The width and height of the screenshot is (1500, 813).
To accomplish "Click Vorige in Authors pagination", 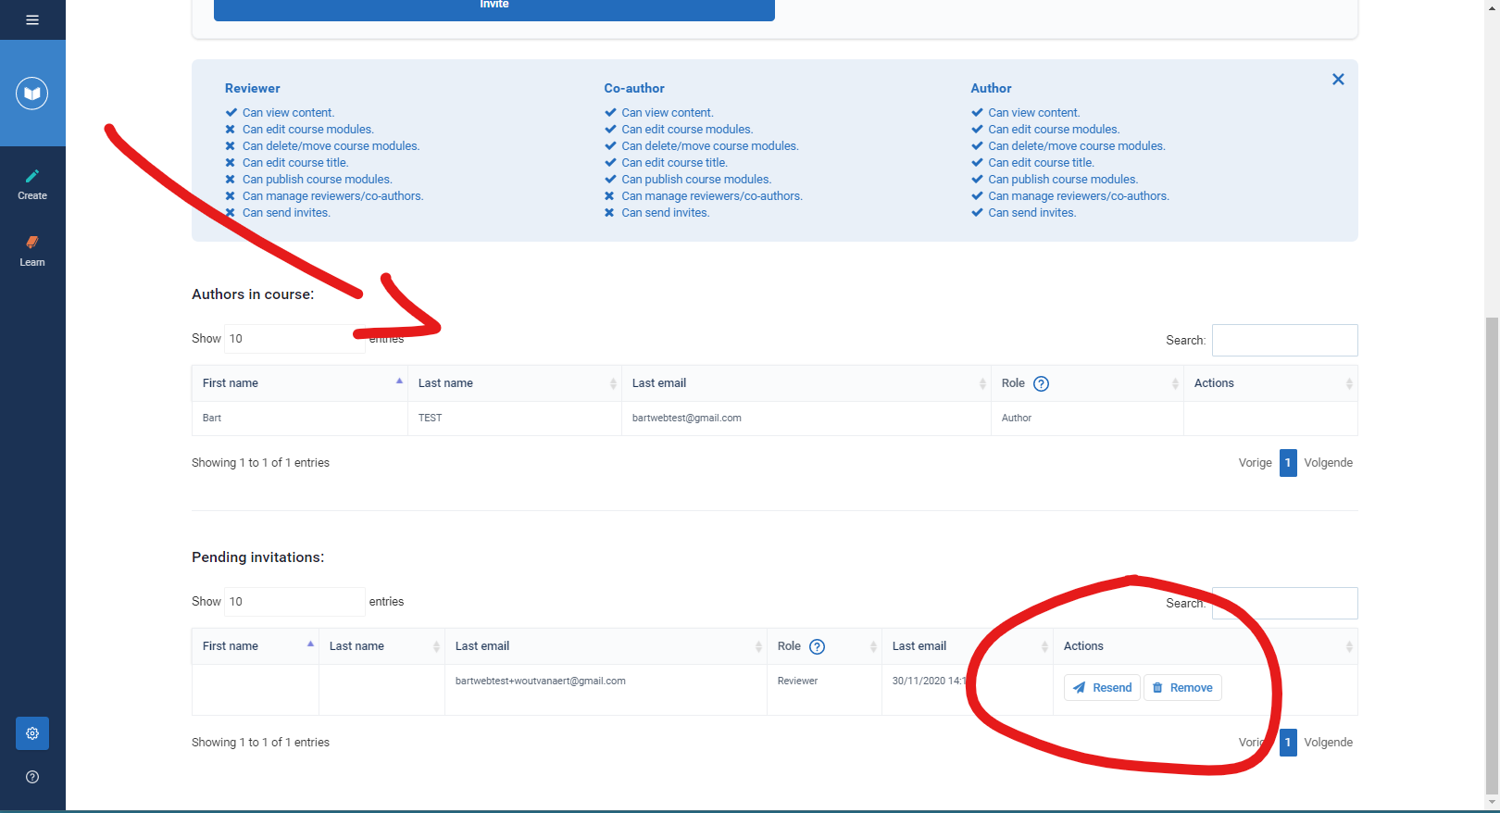I will 1255,463.
